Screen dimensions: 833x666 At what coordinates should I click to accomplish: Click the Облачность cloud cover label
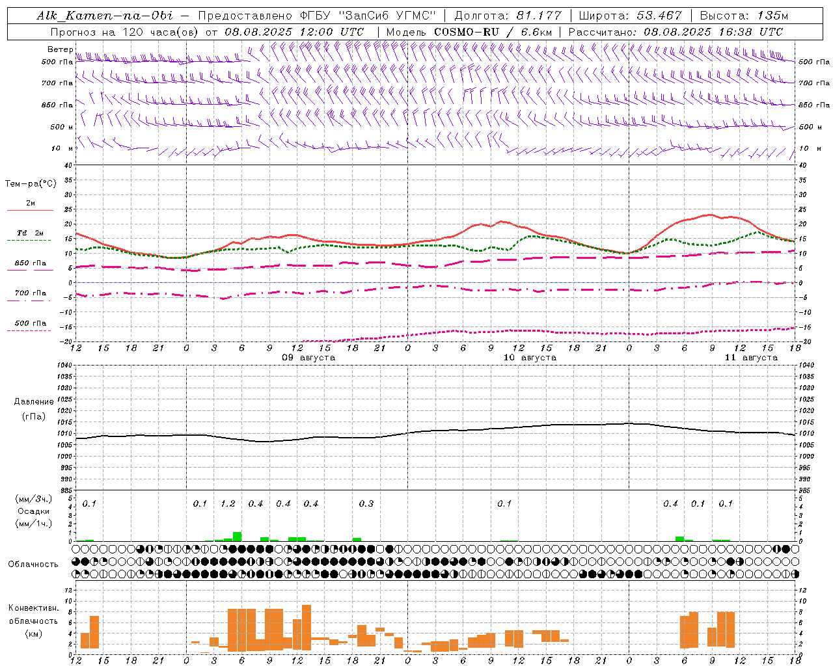[33, 565]
